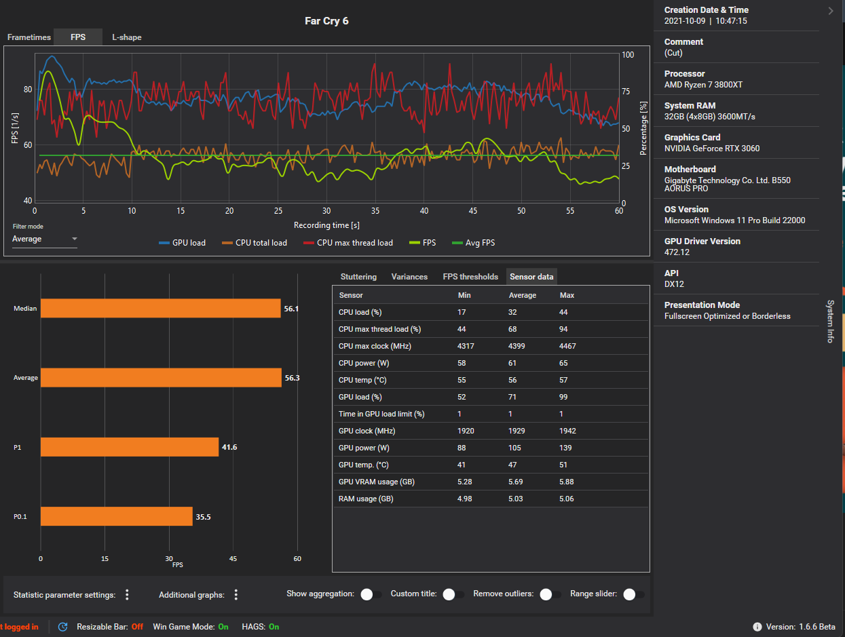Select the CPU max thread load (%) row
Screen dimensions: 845x637
coord(491,329)
